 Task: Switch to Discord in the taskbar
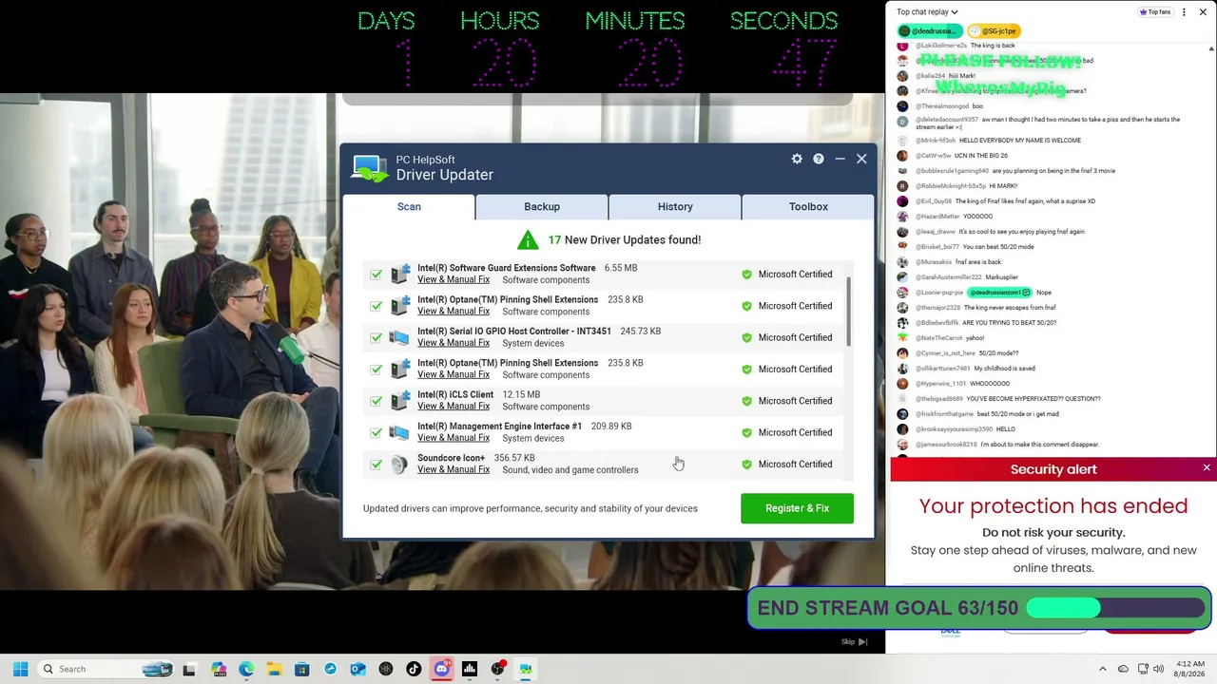pos(441,669)
